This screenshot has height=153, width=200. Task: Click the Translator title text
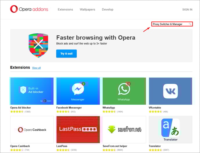[155, 146]
